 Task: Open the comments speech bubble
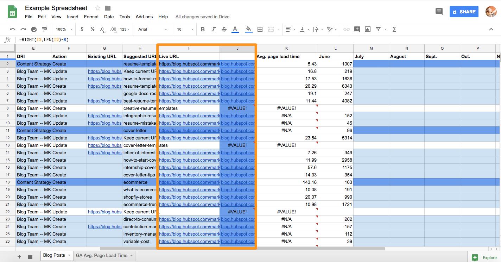439,12
